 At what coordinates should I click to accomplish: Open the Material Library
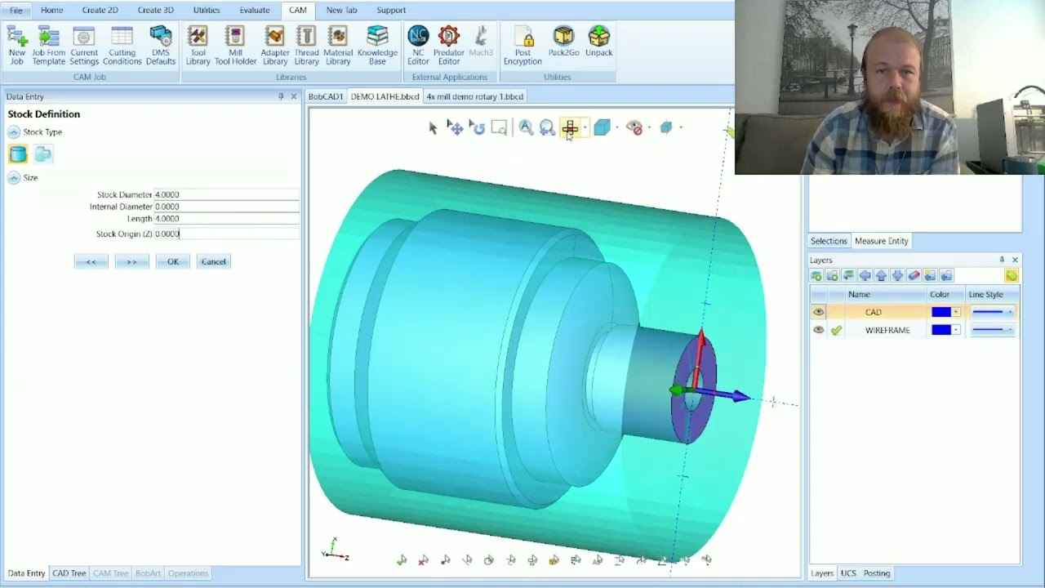(x=338, y=45)
